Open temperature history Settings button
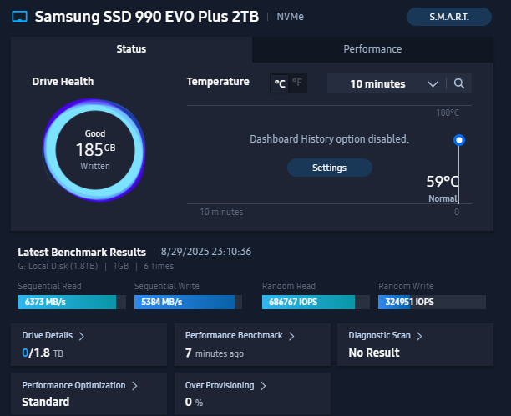Screen dimensions: 511x416 329,168
